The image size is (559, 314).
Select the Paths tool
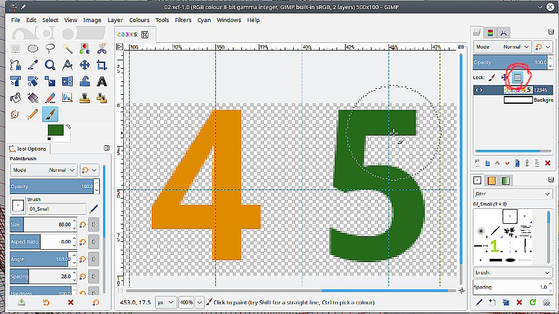16,65
